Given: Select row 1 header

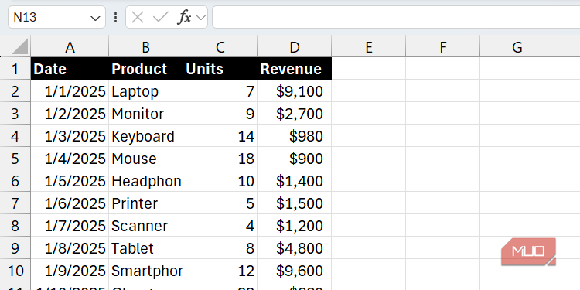Looking at the screenshot, I should (15, 68).
